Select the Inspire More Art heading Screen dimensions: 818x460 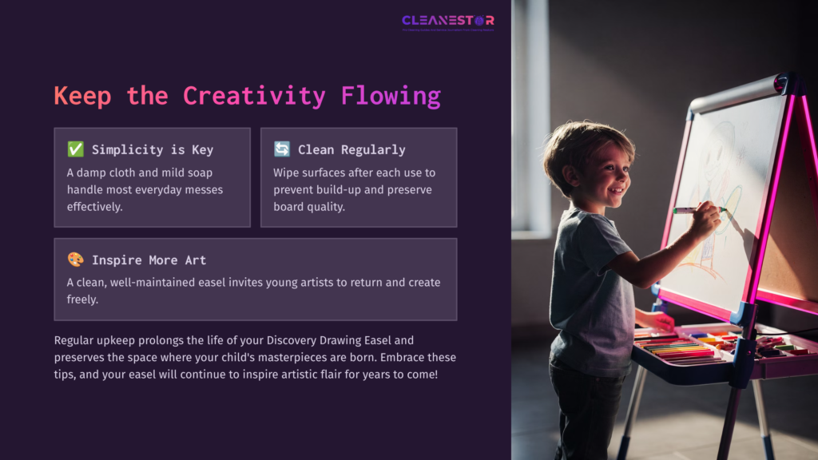pos(149,260)
